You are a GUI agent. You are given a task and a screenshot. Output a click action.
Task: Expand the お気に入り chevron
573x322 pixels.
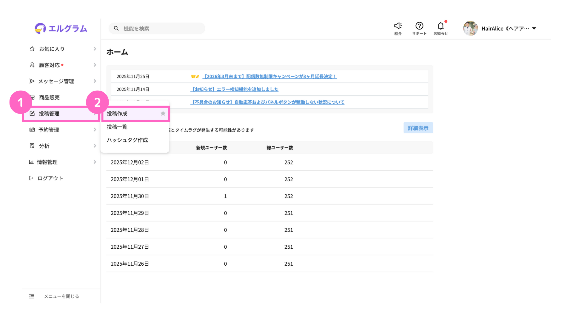95,49
